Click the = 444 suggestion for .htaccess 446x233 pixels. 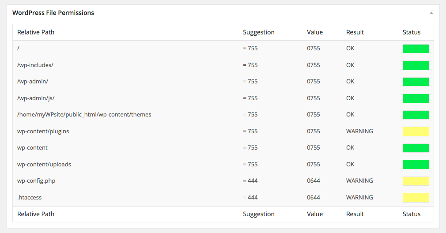250,198
